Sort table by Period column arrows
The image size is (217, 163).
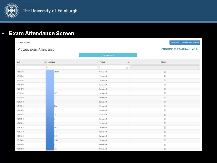[x=128, y=62]
